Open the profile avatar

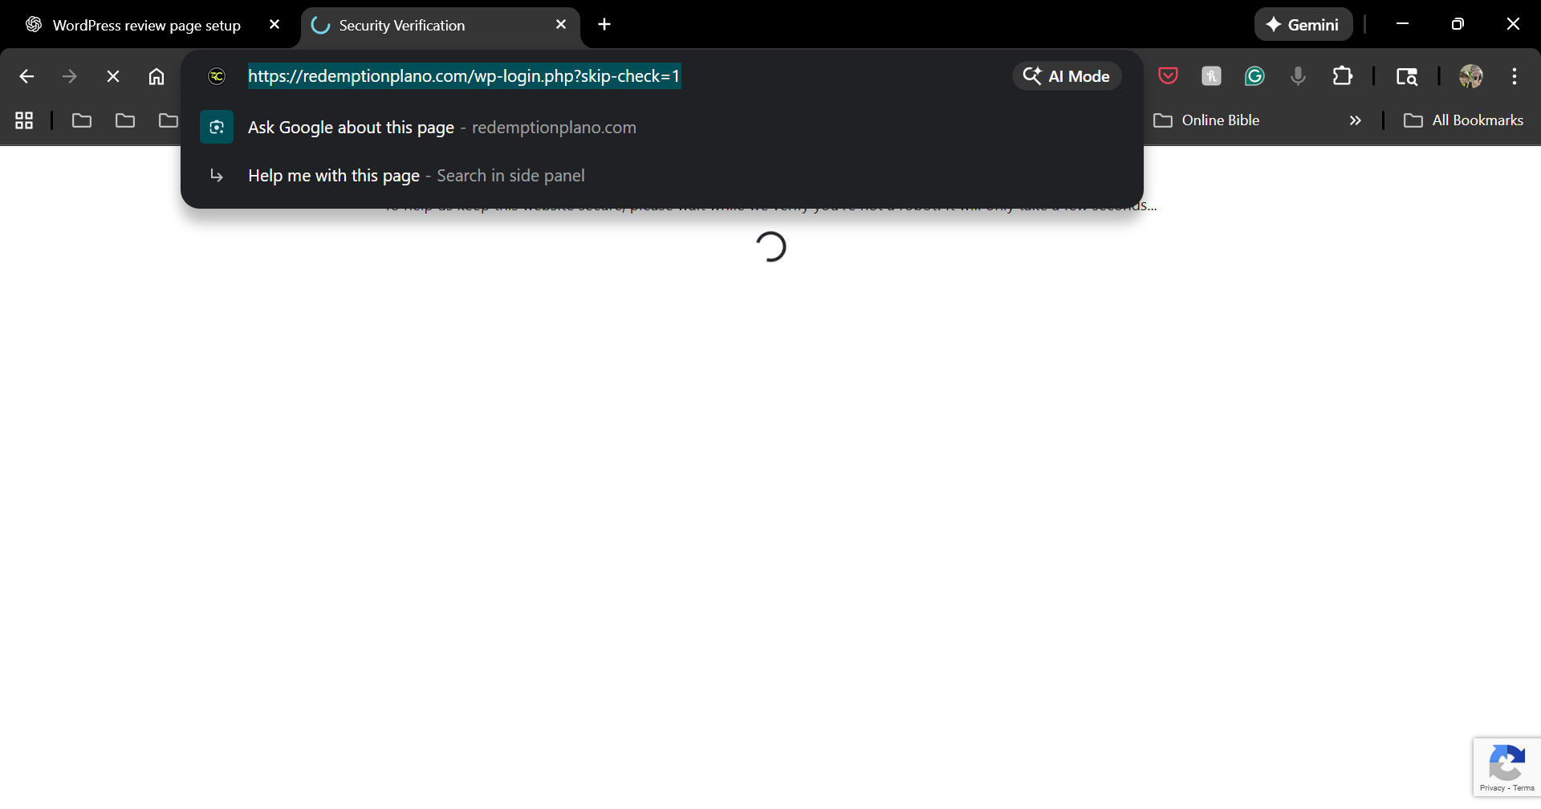pyautogui.click(x=1470, y=76)
